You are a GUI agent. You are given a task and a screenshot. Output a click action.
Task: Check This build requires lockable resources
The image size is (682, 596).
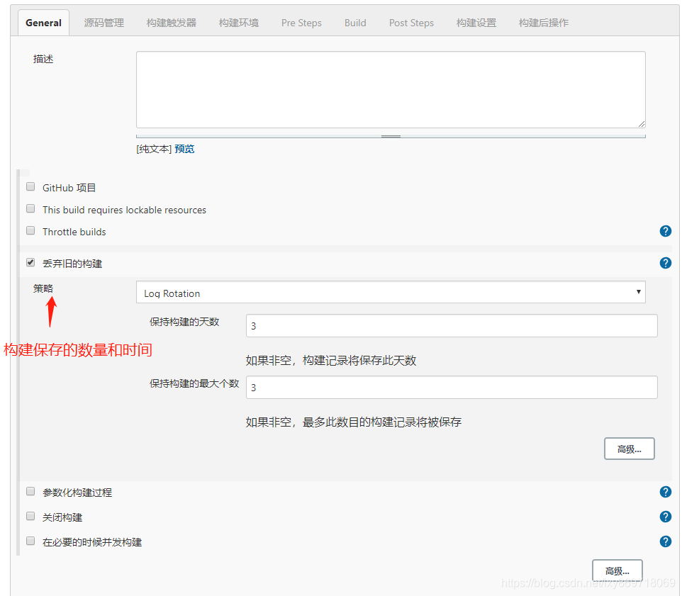(30, 208)
